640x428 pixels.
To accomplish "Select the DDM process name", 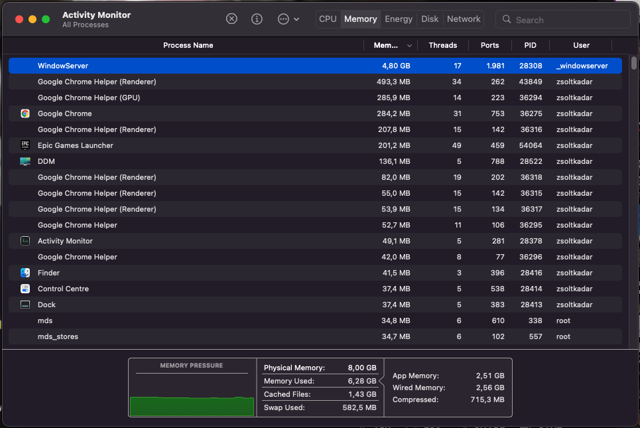I will 46,161.
